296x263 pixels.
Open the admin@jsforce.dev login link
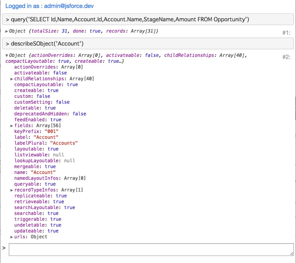pos(48,6)
